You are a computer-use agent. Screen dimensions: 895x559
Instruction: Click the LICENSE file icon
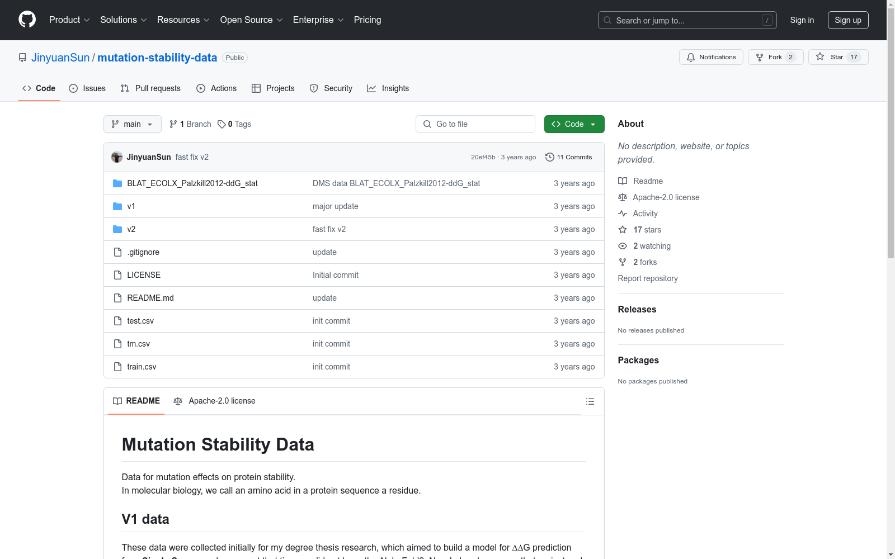coord(117,275)
